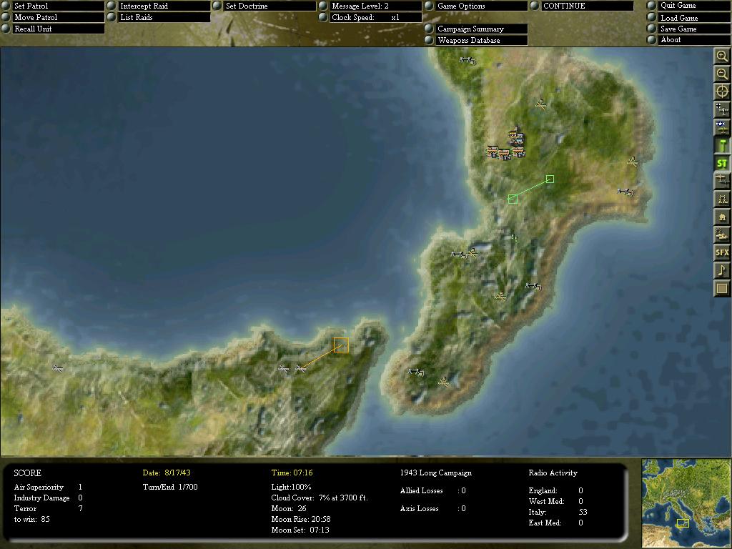
Task: Toggle music with the note icon
Action: 722,270
